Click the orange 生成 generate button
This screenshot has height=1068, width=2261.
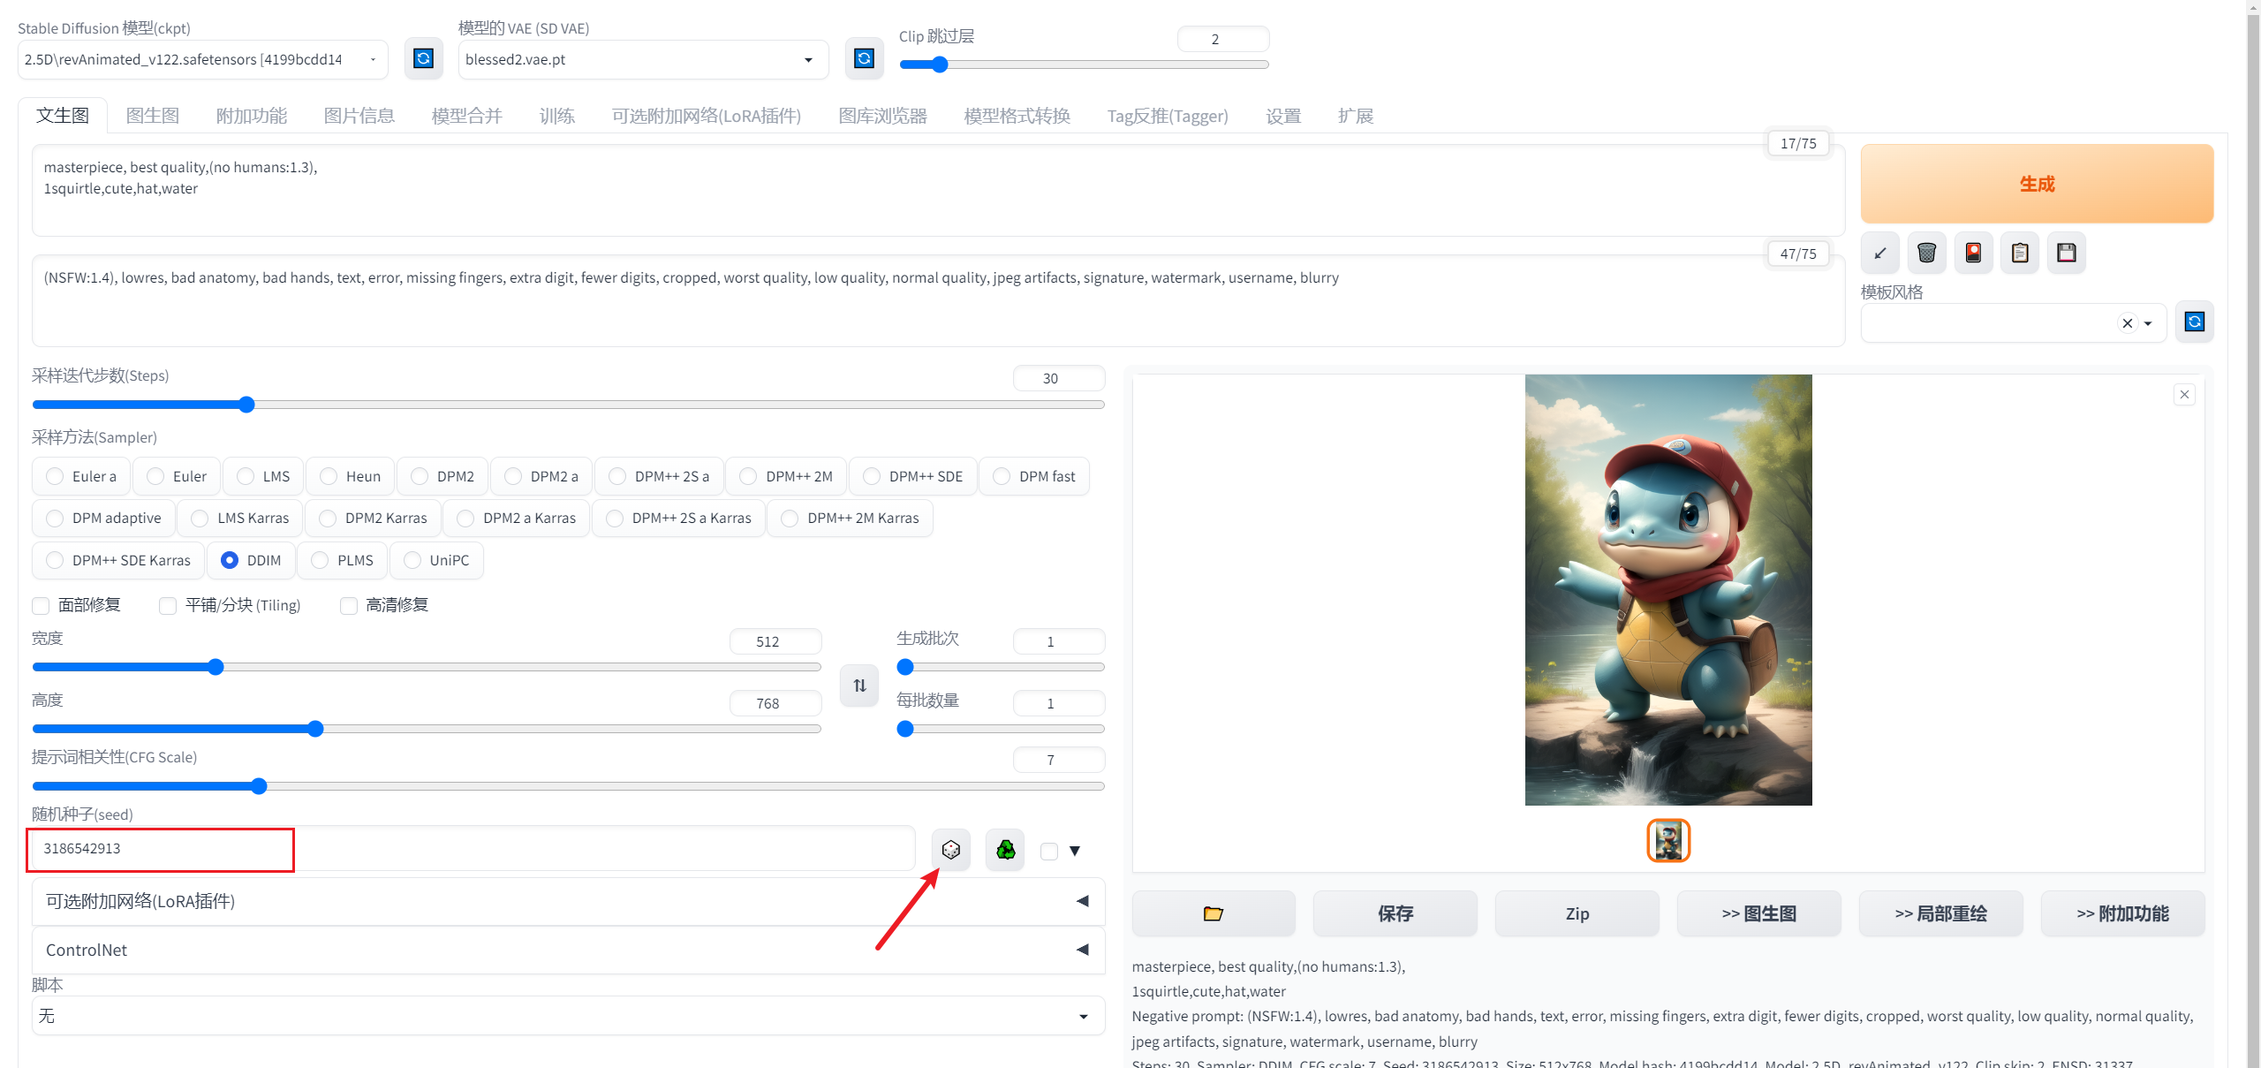coord(2037,184)
